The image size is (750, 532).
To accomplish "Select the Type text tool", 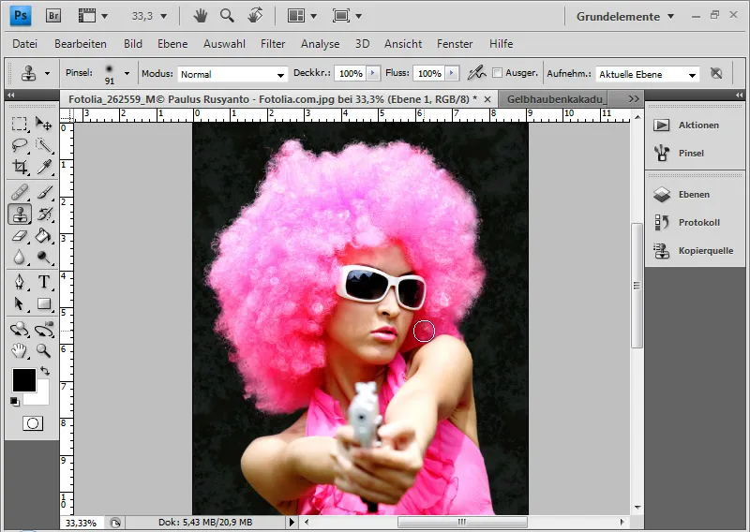I will pos(43,282).
